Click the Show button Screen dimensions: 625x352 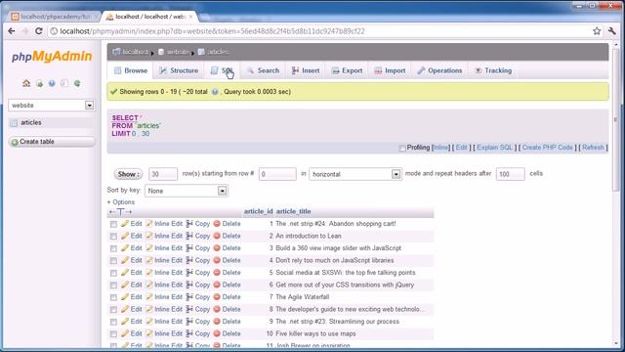[x=128, y=174]
